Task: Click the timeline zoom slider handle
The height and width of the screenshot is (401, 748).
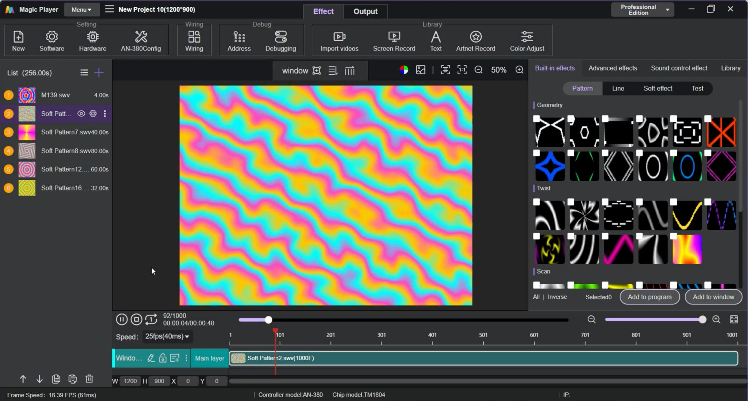Action: click(x=702, y=320)
